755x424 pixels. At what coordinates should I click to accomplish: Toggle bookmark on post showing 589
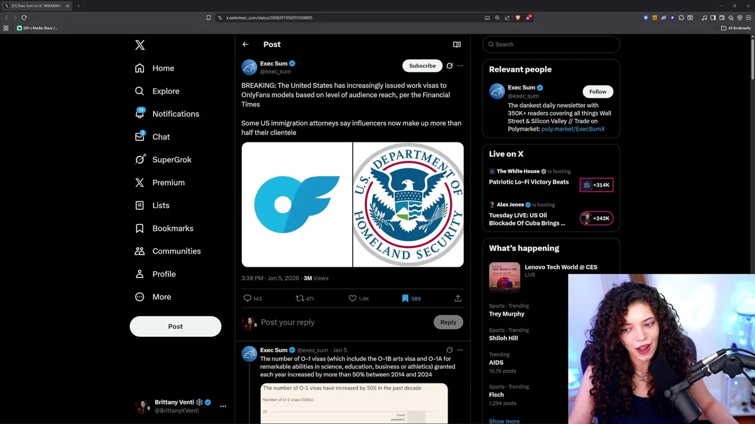tap(411, 299)
